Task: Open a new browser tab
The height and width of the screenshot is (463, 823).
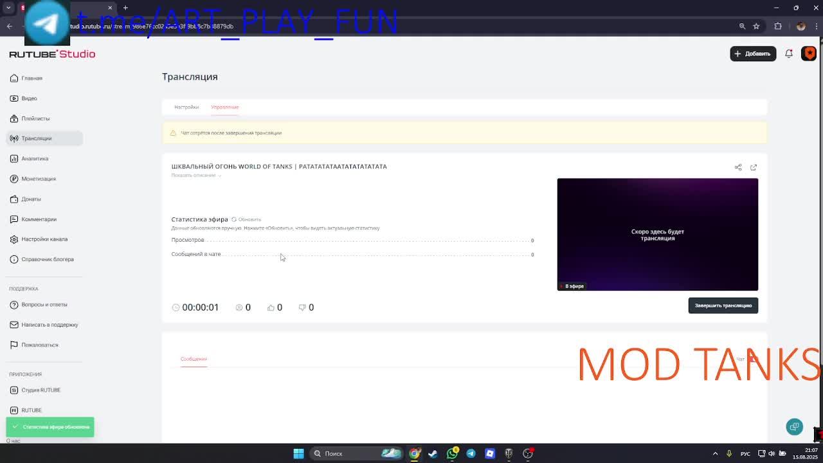Action: tap(125, 8)
